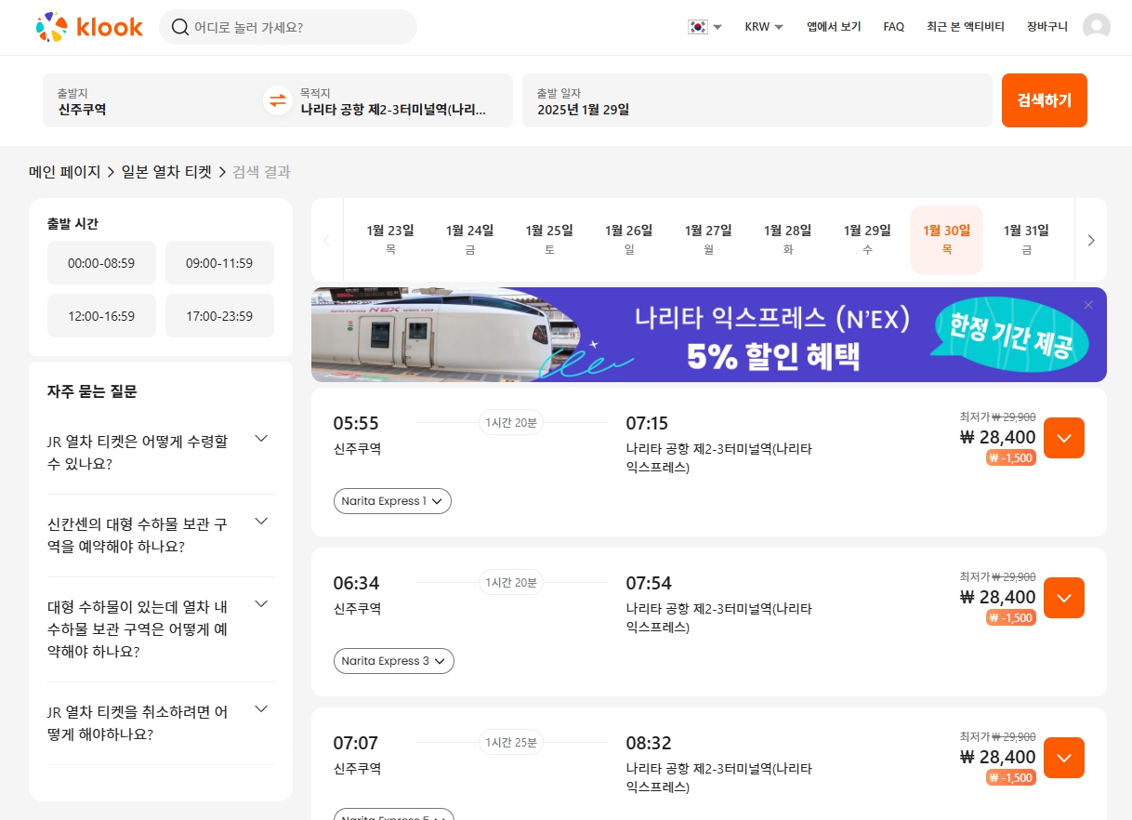1132x820 pixels.
Task: Open the user profile avatar
Action: pyautogui.click(x=1097, y=27)
